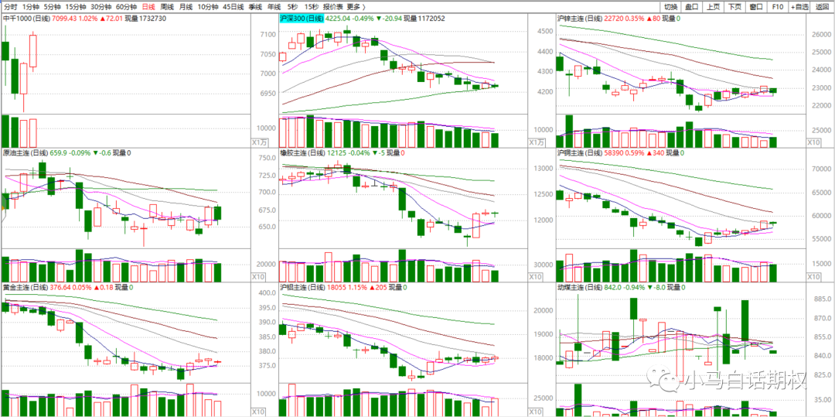Choose the 月线 monthly period tab
The height and width of the screenshot is (417, 835).
(x=186, y=6)
